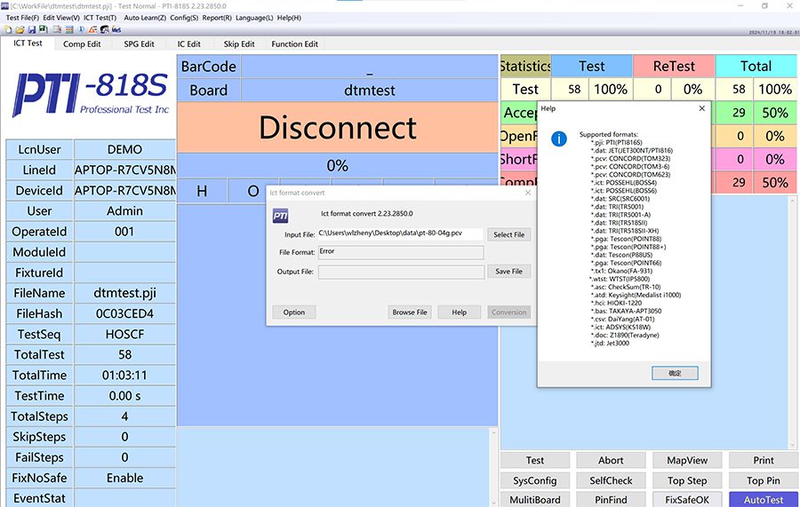The width and height of the screenshot is (800, 507).
Task: Click the Top Pin button
Action: (x=764, y=480)
